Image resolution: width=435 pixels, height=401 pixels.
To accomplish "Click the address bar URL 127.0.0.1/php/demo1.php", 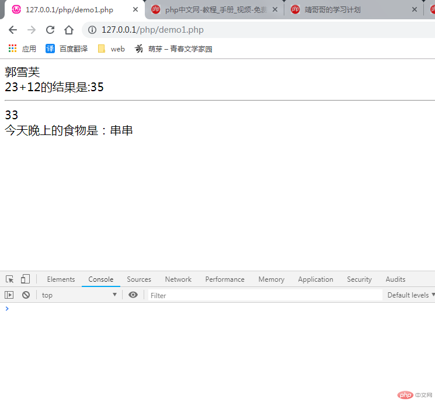I will coord(152,30).
